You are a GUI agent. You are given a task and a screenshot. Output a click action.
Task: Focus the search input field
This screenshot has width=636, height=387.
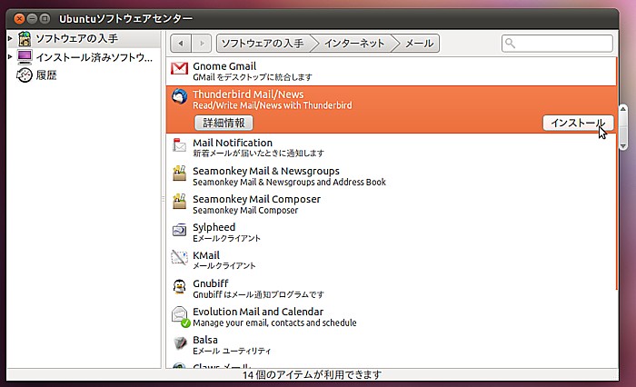(557, 44)
